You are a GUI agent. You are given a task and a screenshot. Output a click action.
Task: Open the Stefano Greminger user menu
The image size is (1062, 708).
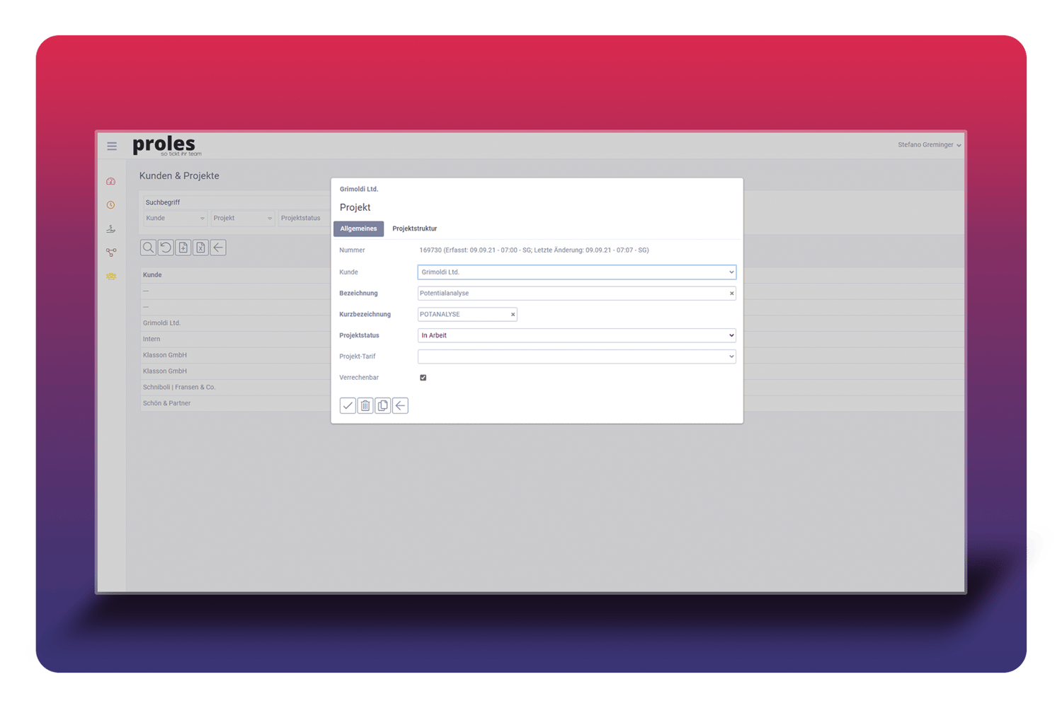click(930, 145)
